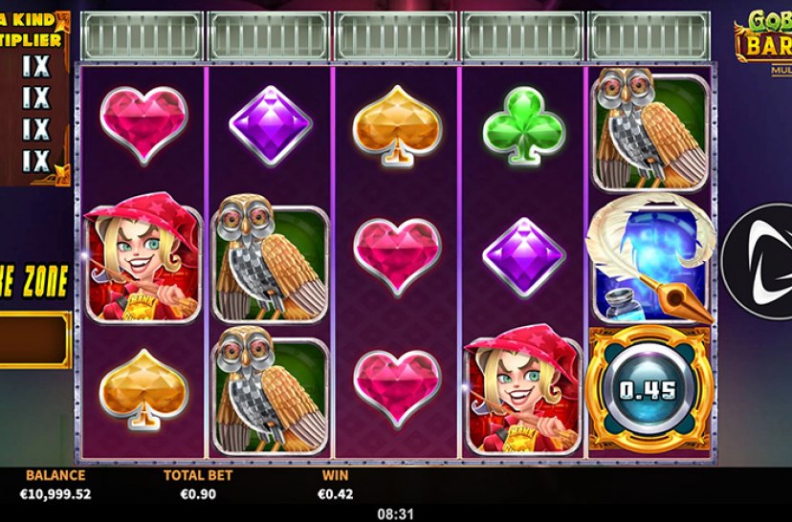Click the metal vault panel above third reel
The height and width of the screenshot is (522, 792).
(395, 35)
